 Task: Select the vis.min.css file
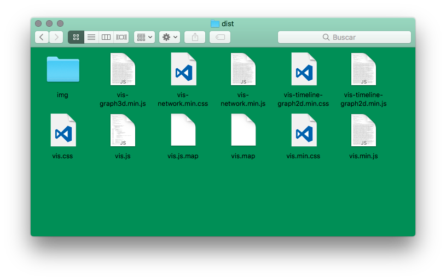(x=303, y=130)
